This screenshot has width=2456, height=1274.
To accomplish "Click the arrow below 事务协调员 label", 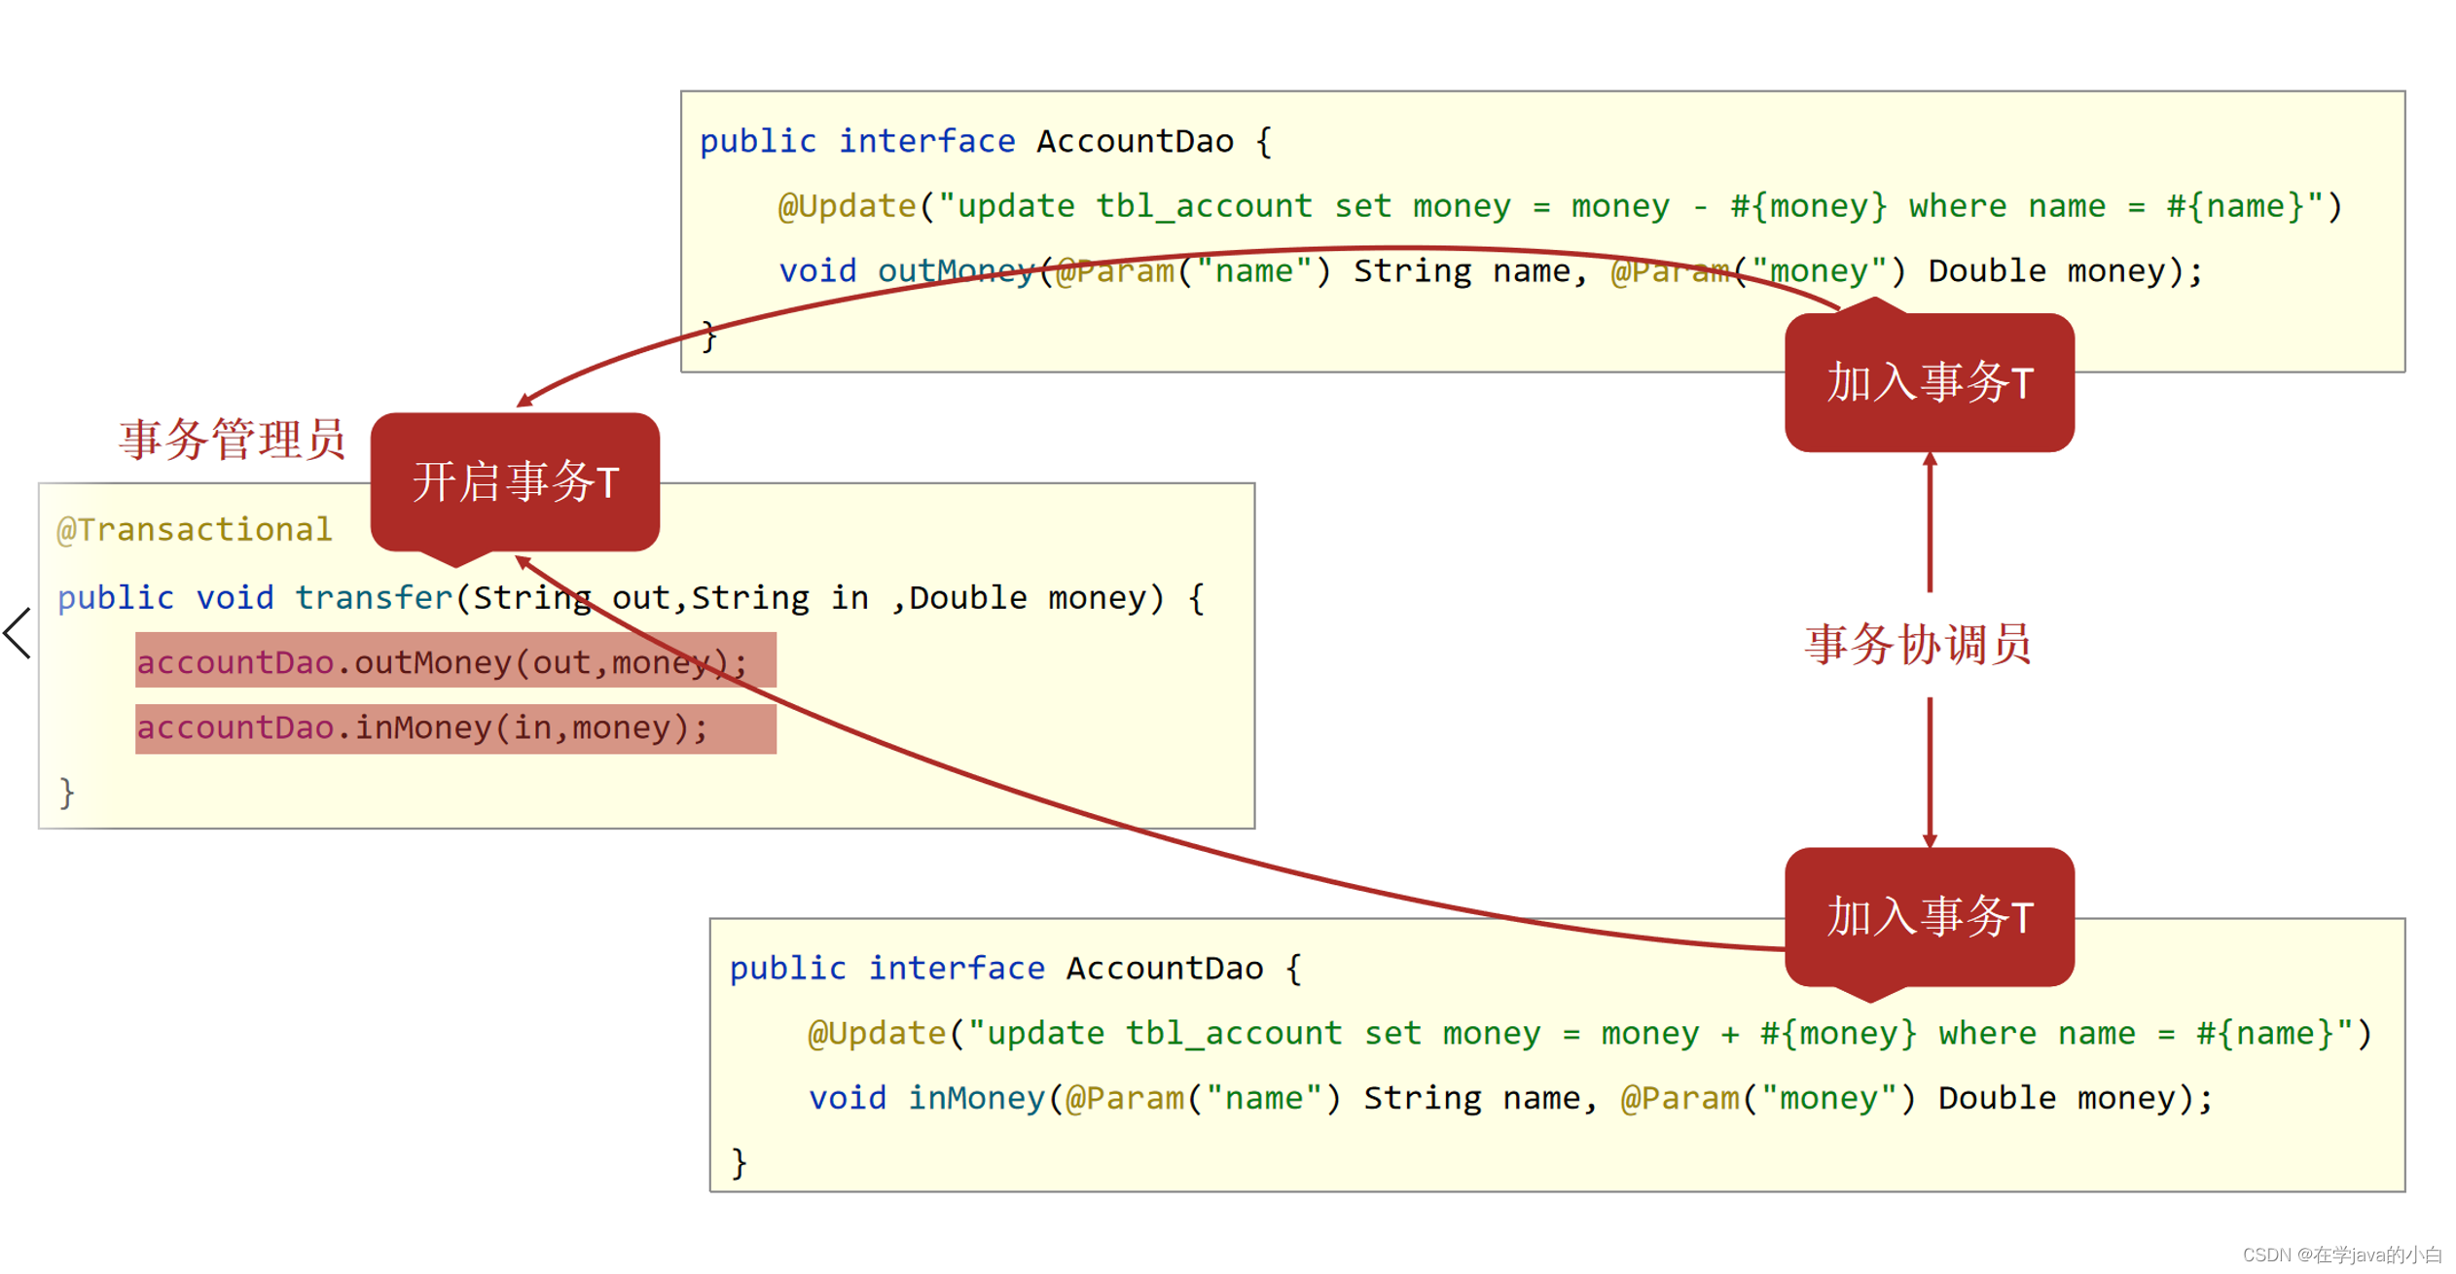I will coord(1929,773).
